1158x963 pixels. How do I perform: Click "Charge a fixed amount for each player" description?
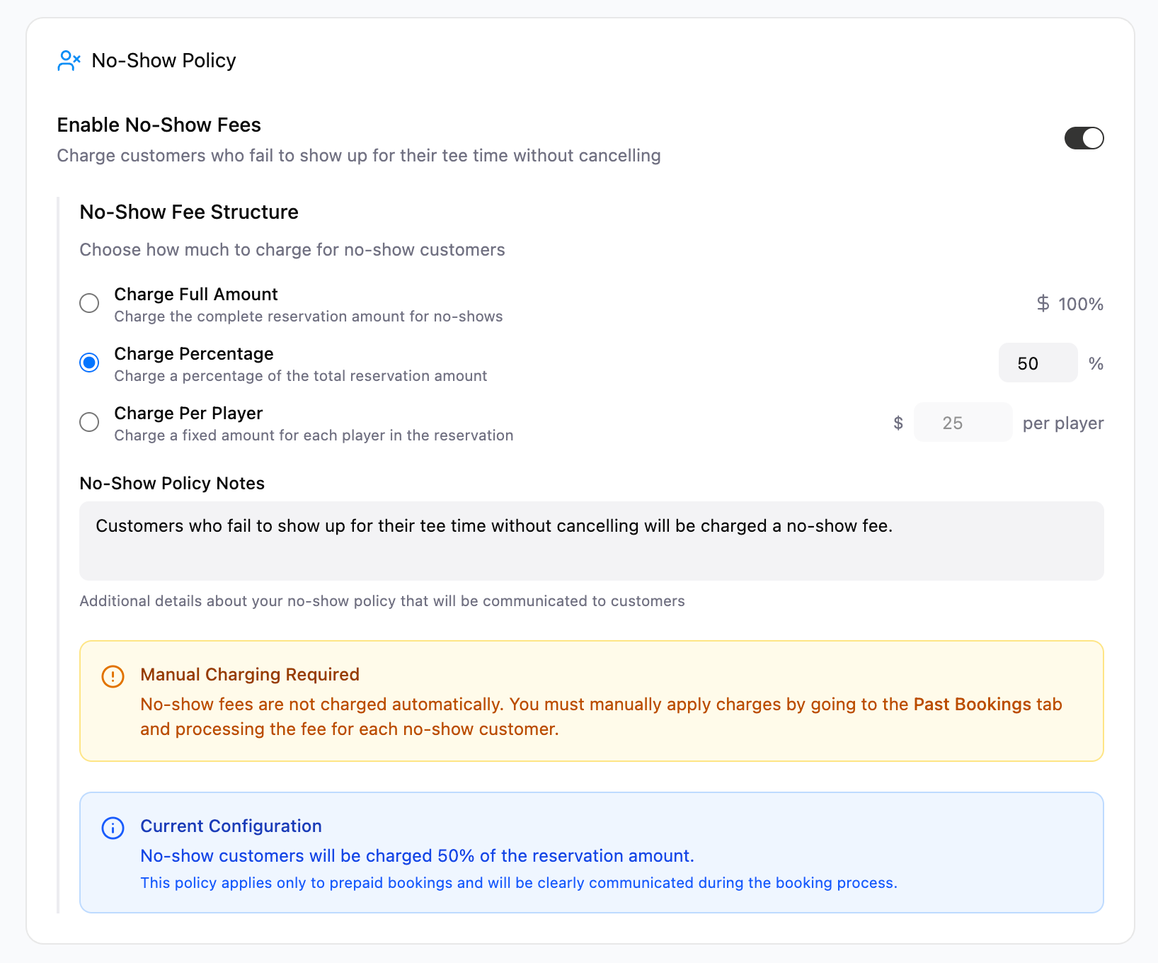coord(314,435)
